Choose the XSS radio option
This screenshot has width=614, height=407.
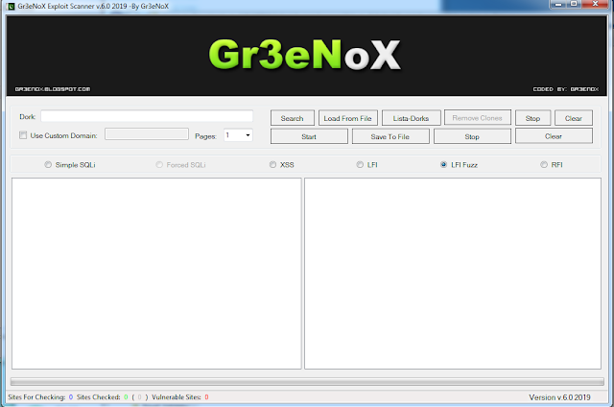pyautogui.click(x=273, y=165)
